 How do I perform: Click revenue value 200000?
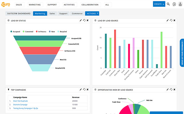tap(75, 101)
